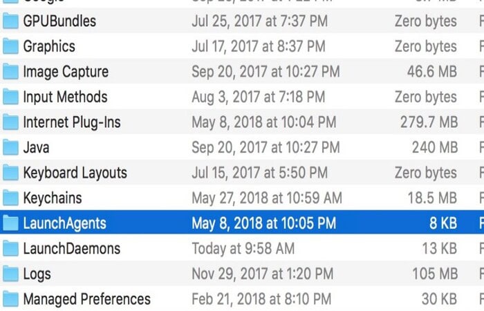Click the LaunchDaemons folder name
The width and height of the screenshot is (484, 311).
72,249
